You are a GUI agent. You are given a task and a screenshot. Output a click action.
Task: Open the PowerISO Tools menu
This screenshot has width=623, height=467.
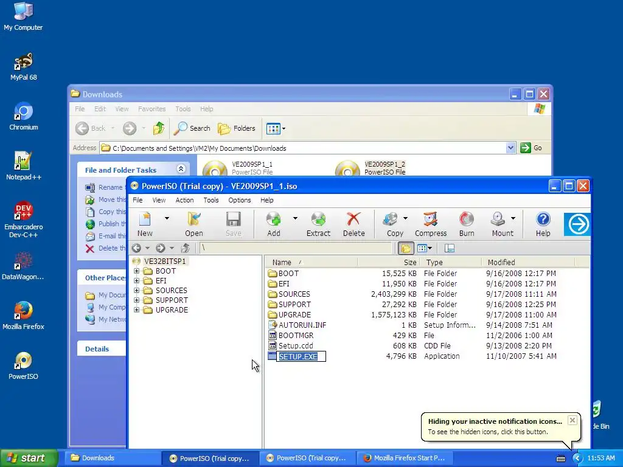[x=211, y=200]
